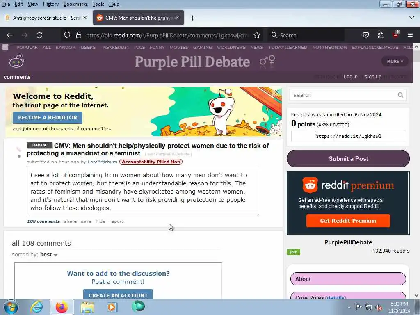Open the View menu

[x=33, y=4]
